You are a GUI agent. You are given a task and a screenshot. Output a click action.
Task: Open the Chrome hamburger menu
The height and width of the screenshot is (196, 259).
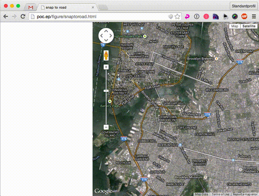[254, 16]
